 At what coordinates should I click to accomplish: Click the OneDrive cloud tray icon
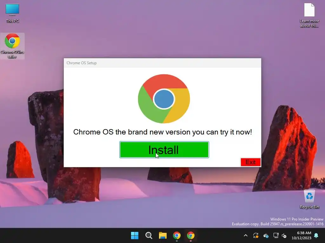(x=266, y=235)
